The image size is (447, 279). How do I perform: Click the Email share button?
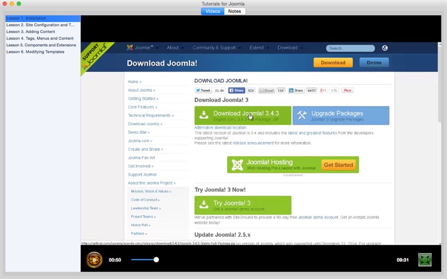point(267,90)
